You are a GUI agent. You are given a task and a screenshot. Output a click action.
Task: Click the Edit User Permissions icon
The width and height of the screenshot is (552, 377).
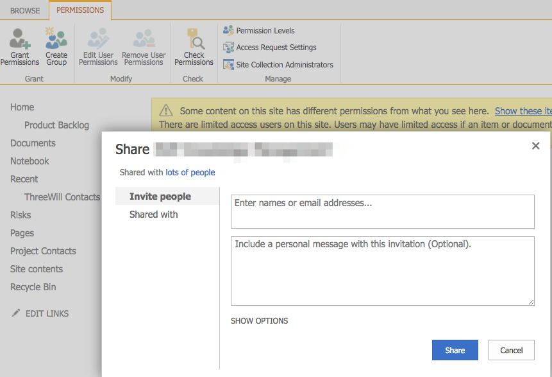tap(97, 39)
